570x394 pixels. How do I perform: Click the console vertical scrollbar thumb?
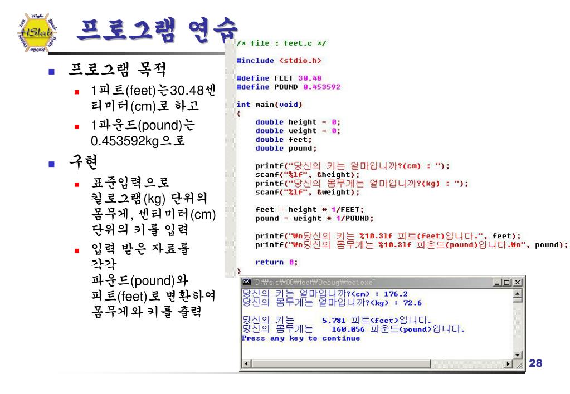517,300
